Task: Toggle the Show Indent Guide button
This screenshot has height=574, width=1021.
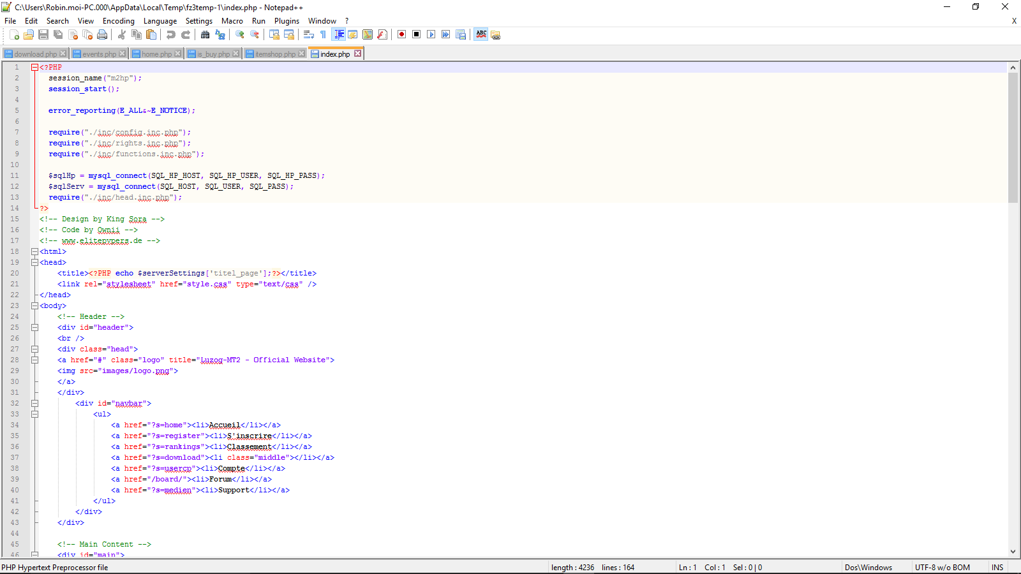Action: (x=339, y=34)
